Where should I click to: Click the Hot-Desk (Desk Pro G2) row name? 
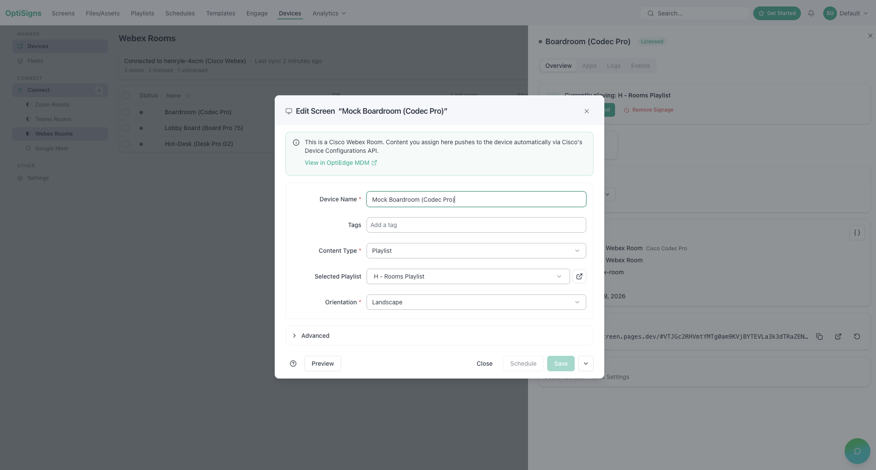click(199, 144)
